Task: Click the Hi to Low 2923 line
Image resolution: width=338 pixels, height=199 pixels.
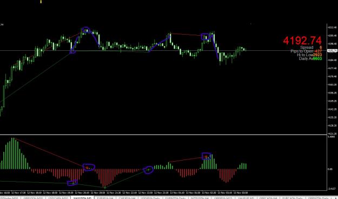Action: (309, 55)
